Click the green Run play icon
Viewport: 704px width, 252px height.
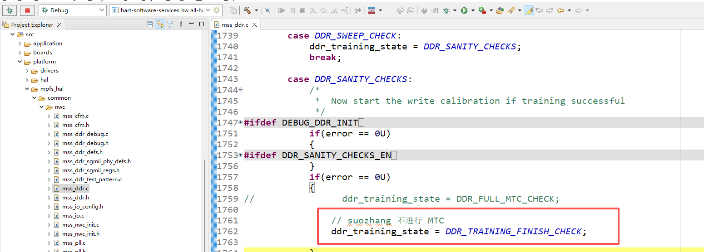pyautogui.click(x=464, y=10)
